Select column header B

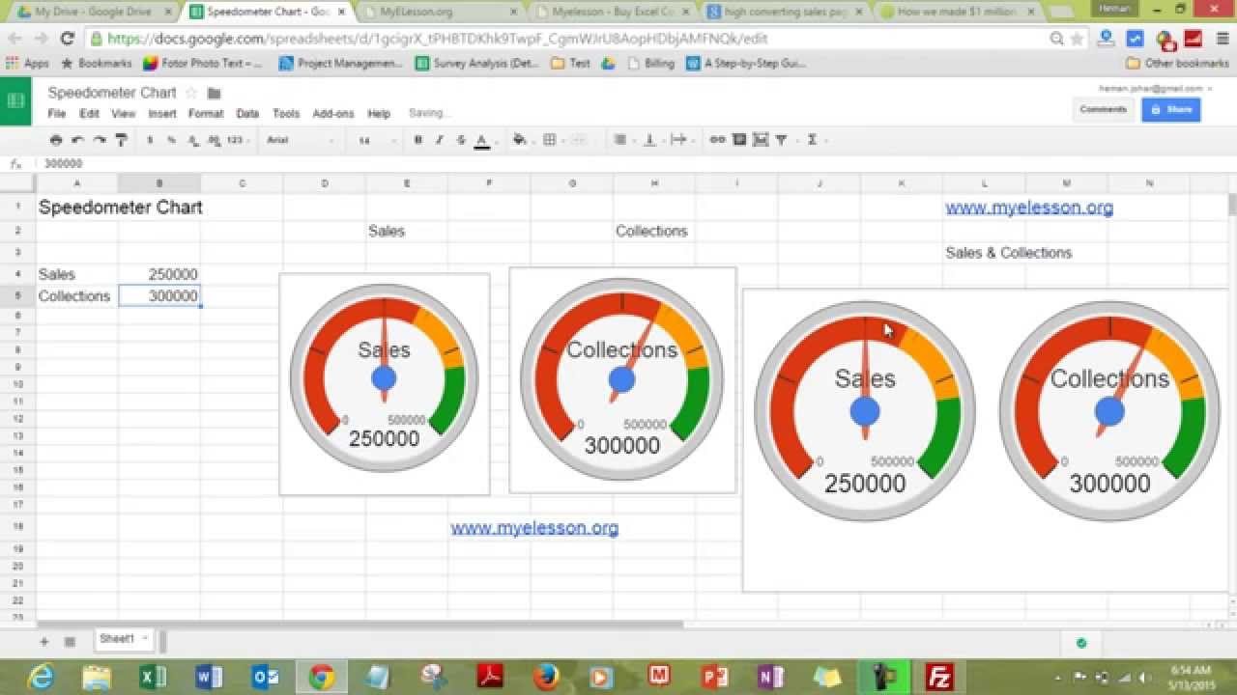(x=159, y=183)
